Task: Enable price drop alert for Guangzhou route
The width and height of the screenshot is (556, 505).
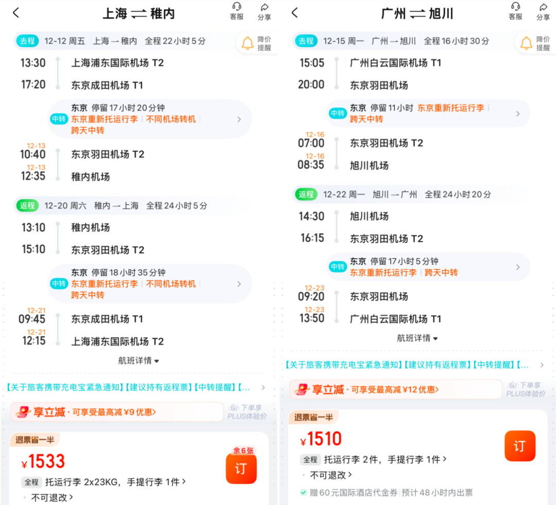Action: tap(535, 43)
